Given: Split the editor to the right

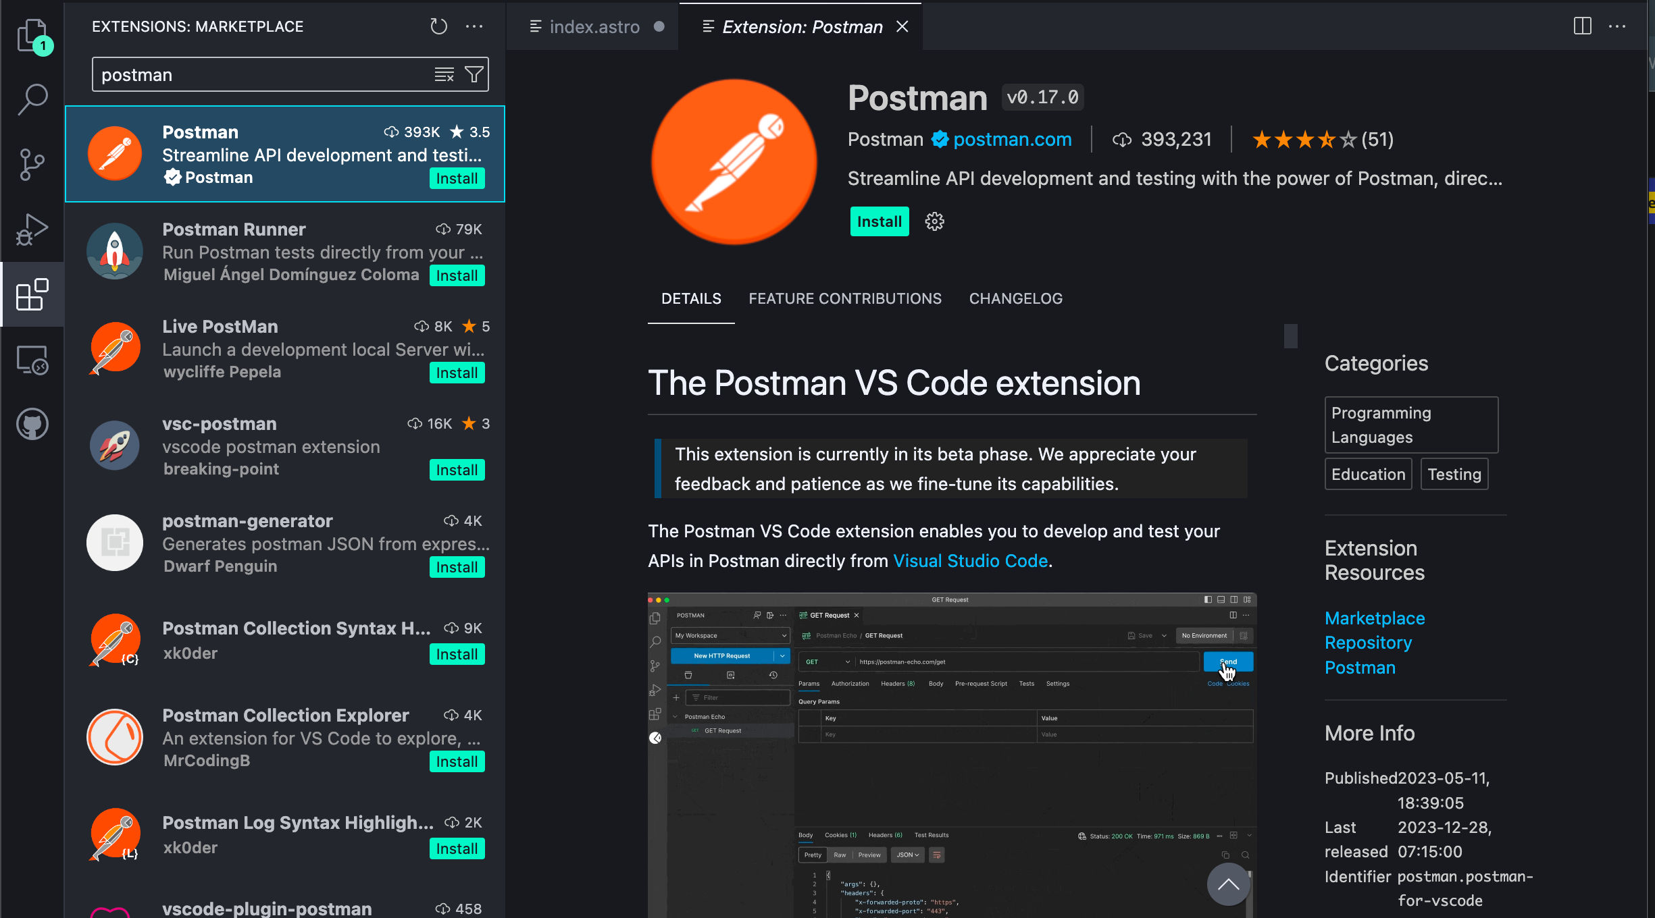Looking at the screenshot, I should (x=1583, y=26).
